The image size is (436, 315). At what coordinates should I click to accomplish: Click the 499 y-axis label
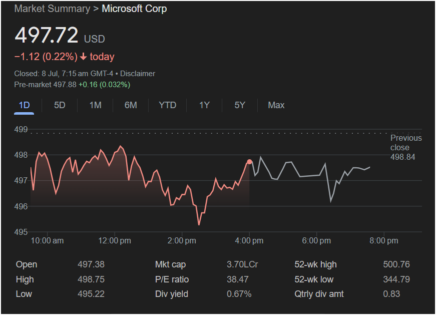coord(21,129)
